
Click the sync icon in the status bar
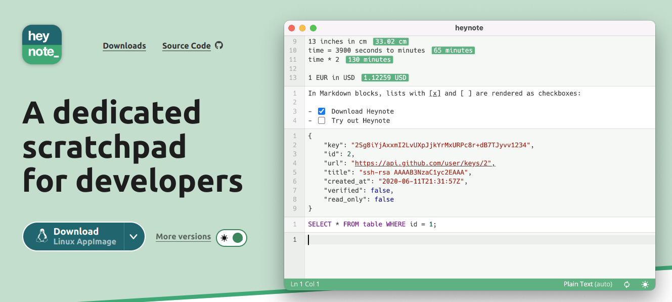pos(627,284)
